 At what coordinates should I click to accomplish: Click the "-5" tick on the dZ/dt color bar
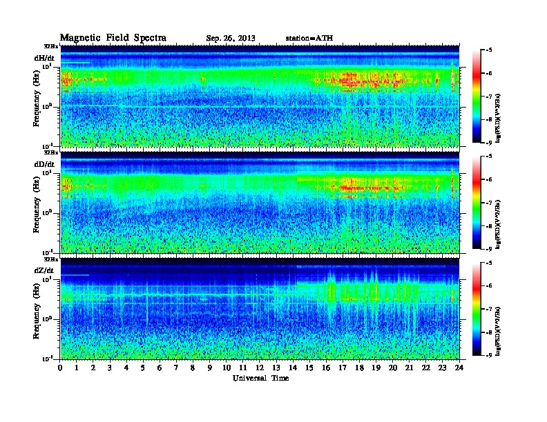pyautogui.click(x=489, y=263)
